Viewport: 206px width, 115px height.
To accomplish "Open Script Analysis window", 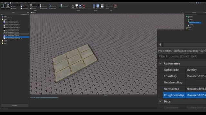I will pyautogui.click(x=24, y=9).
